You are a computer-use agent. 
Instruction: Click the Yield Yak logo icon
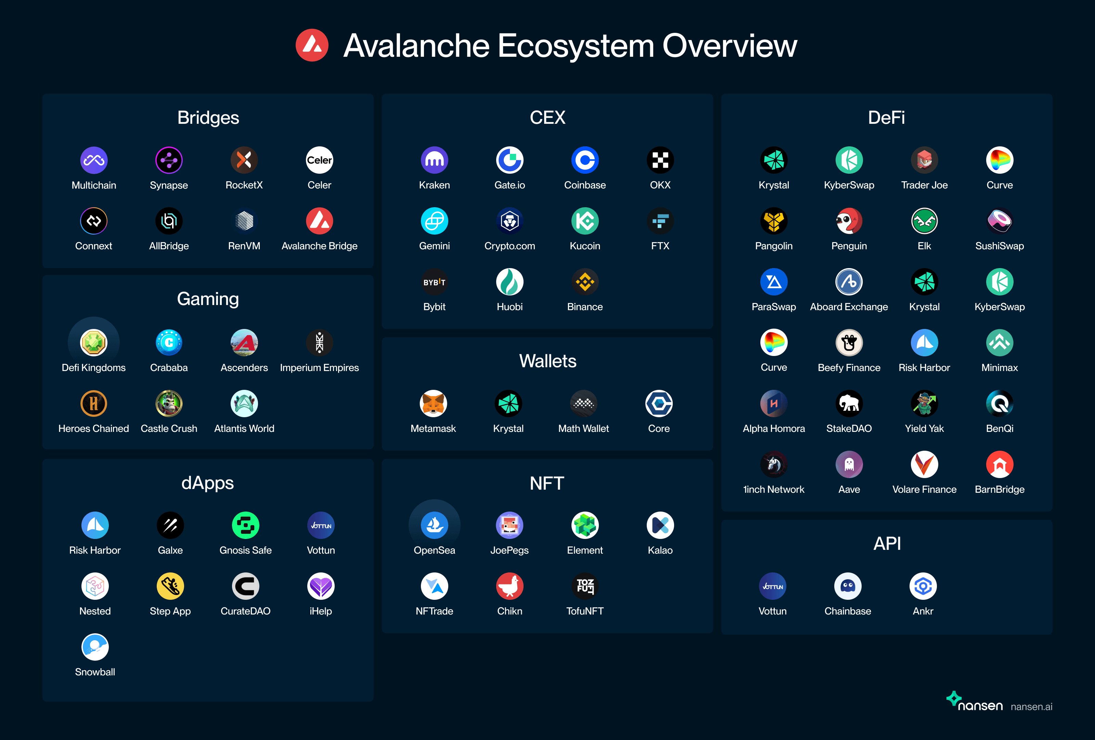pyautogui.click(x=925, y=404)
